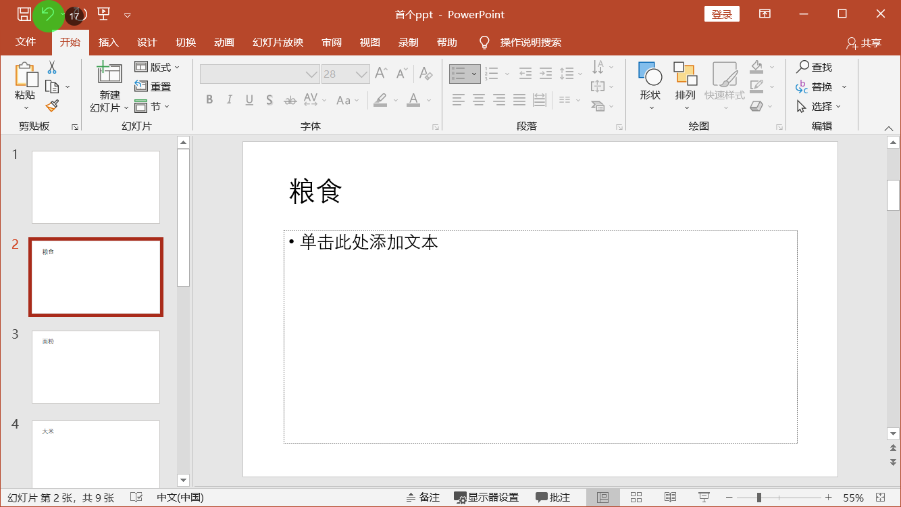901x507 pixels.
Task: Click 操作说明搜索 search box
Action: pos(531,42)
